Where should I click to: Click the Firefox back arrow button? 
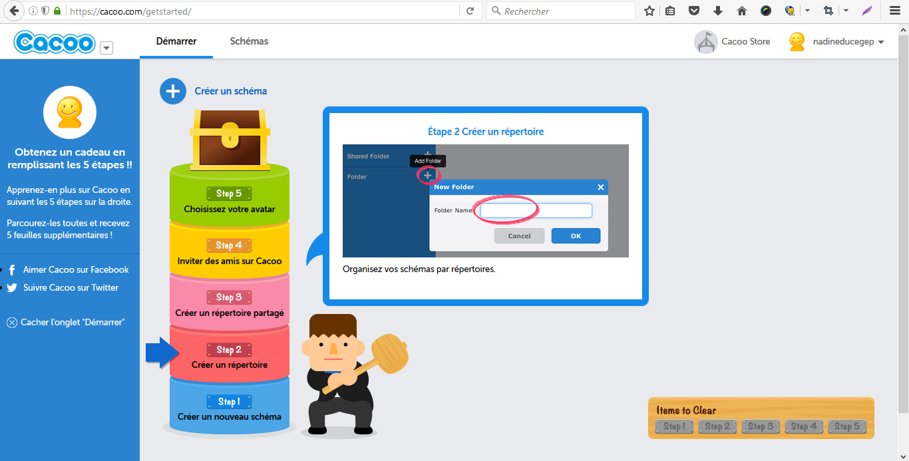pos(13,11)
